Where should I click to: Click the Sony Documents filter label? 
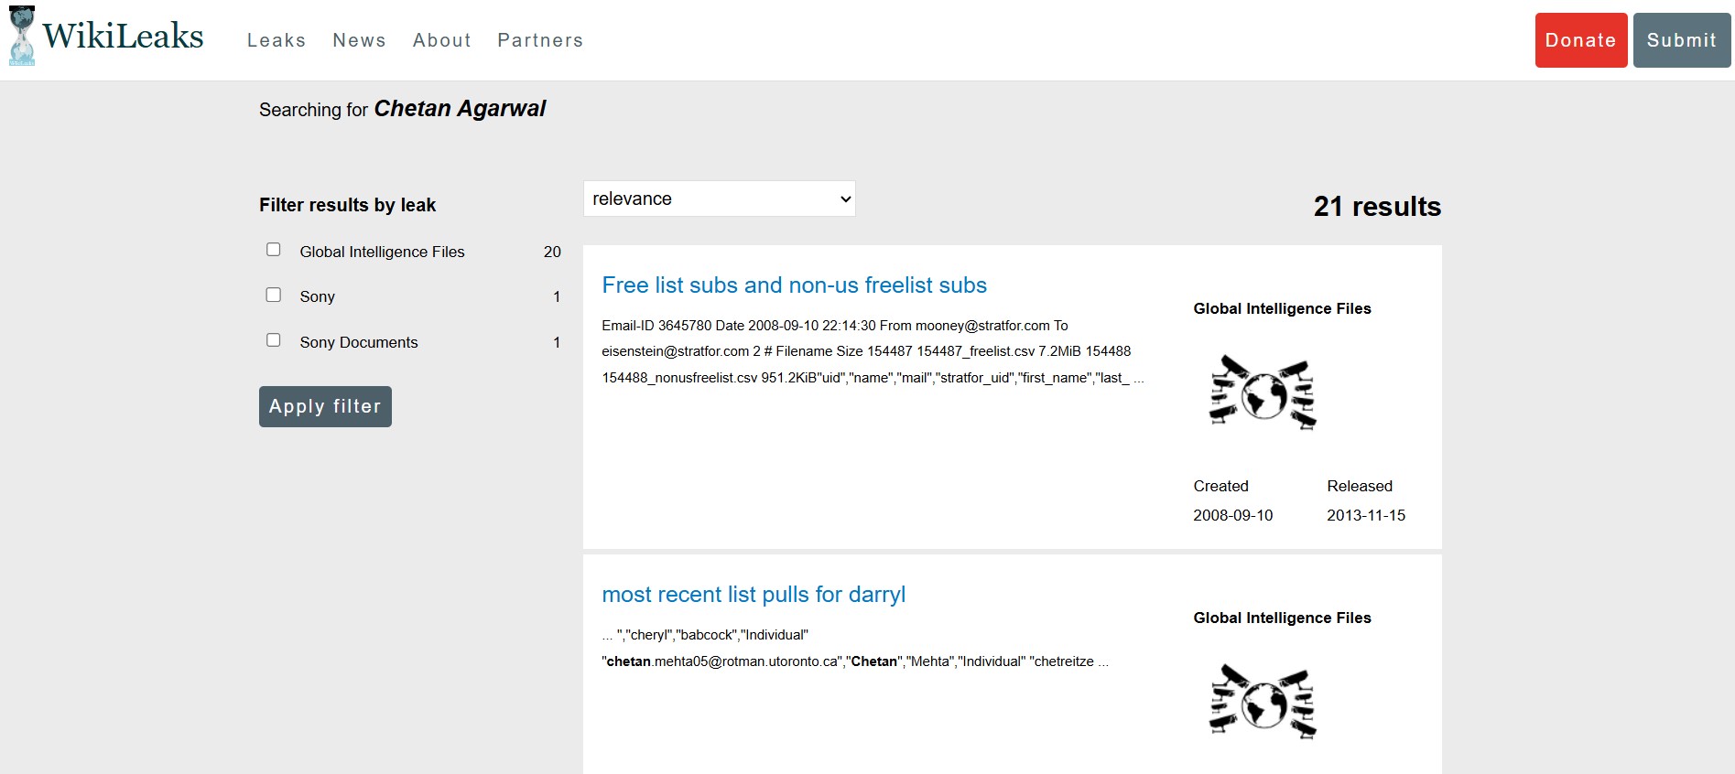pyautogui.click(x=358, y=342)
